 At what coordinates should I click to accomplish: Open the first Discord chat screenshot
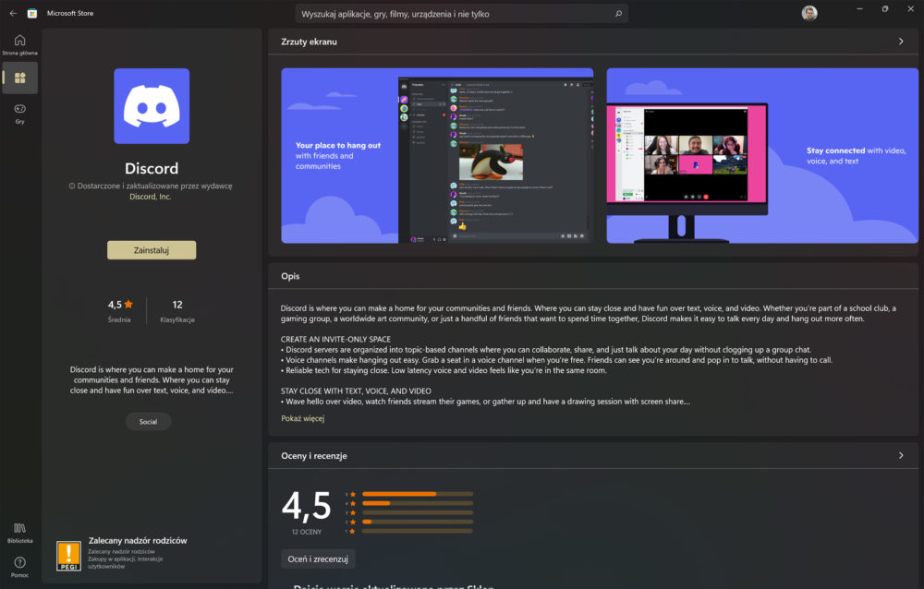point(437,155)
